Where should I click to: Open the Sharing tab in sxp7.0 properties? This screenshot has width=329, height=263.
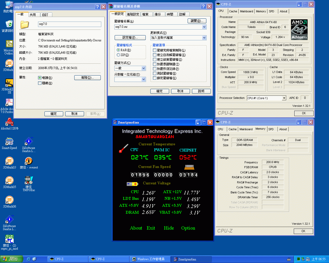[34, 15]
